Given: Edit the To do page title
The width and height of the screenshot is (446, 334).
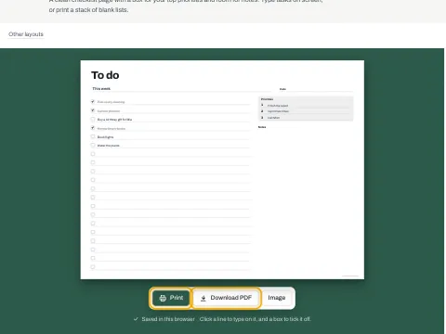Looking at the screenshot, I should tap(105, 75).
